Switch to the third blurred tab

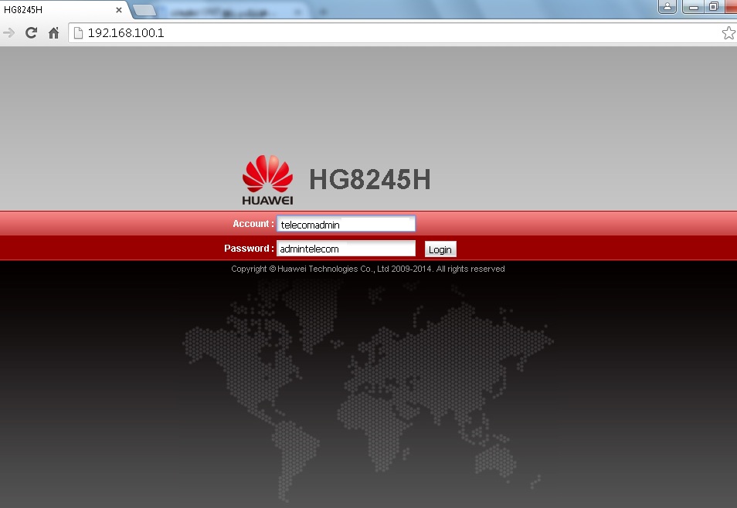click(x=232, y=12)
